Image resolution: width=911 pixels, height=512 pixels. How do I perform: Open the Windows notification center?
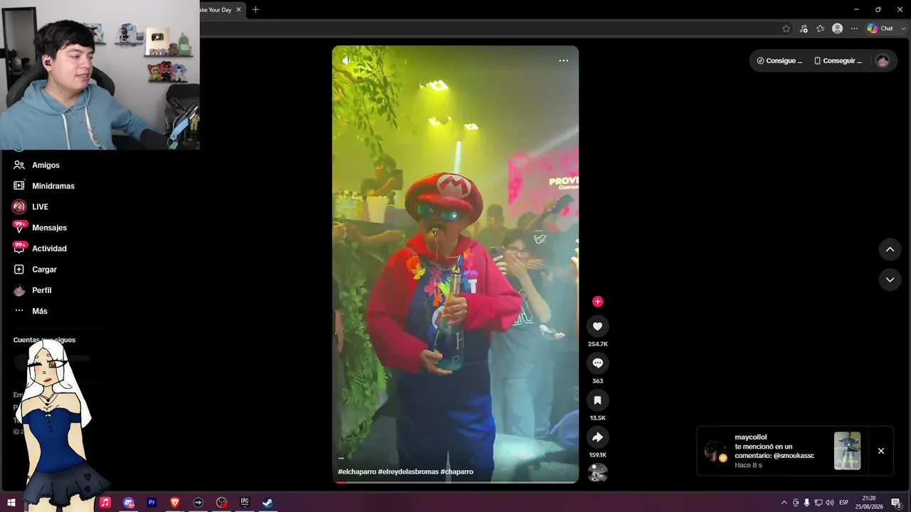(897, 503)
